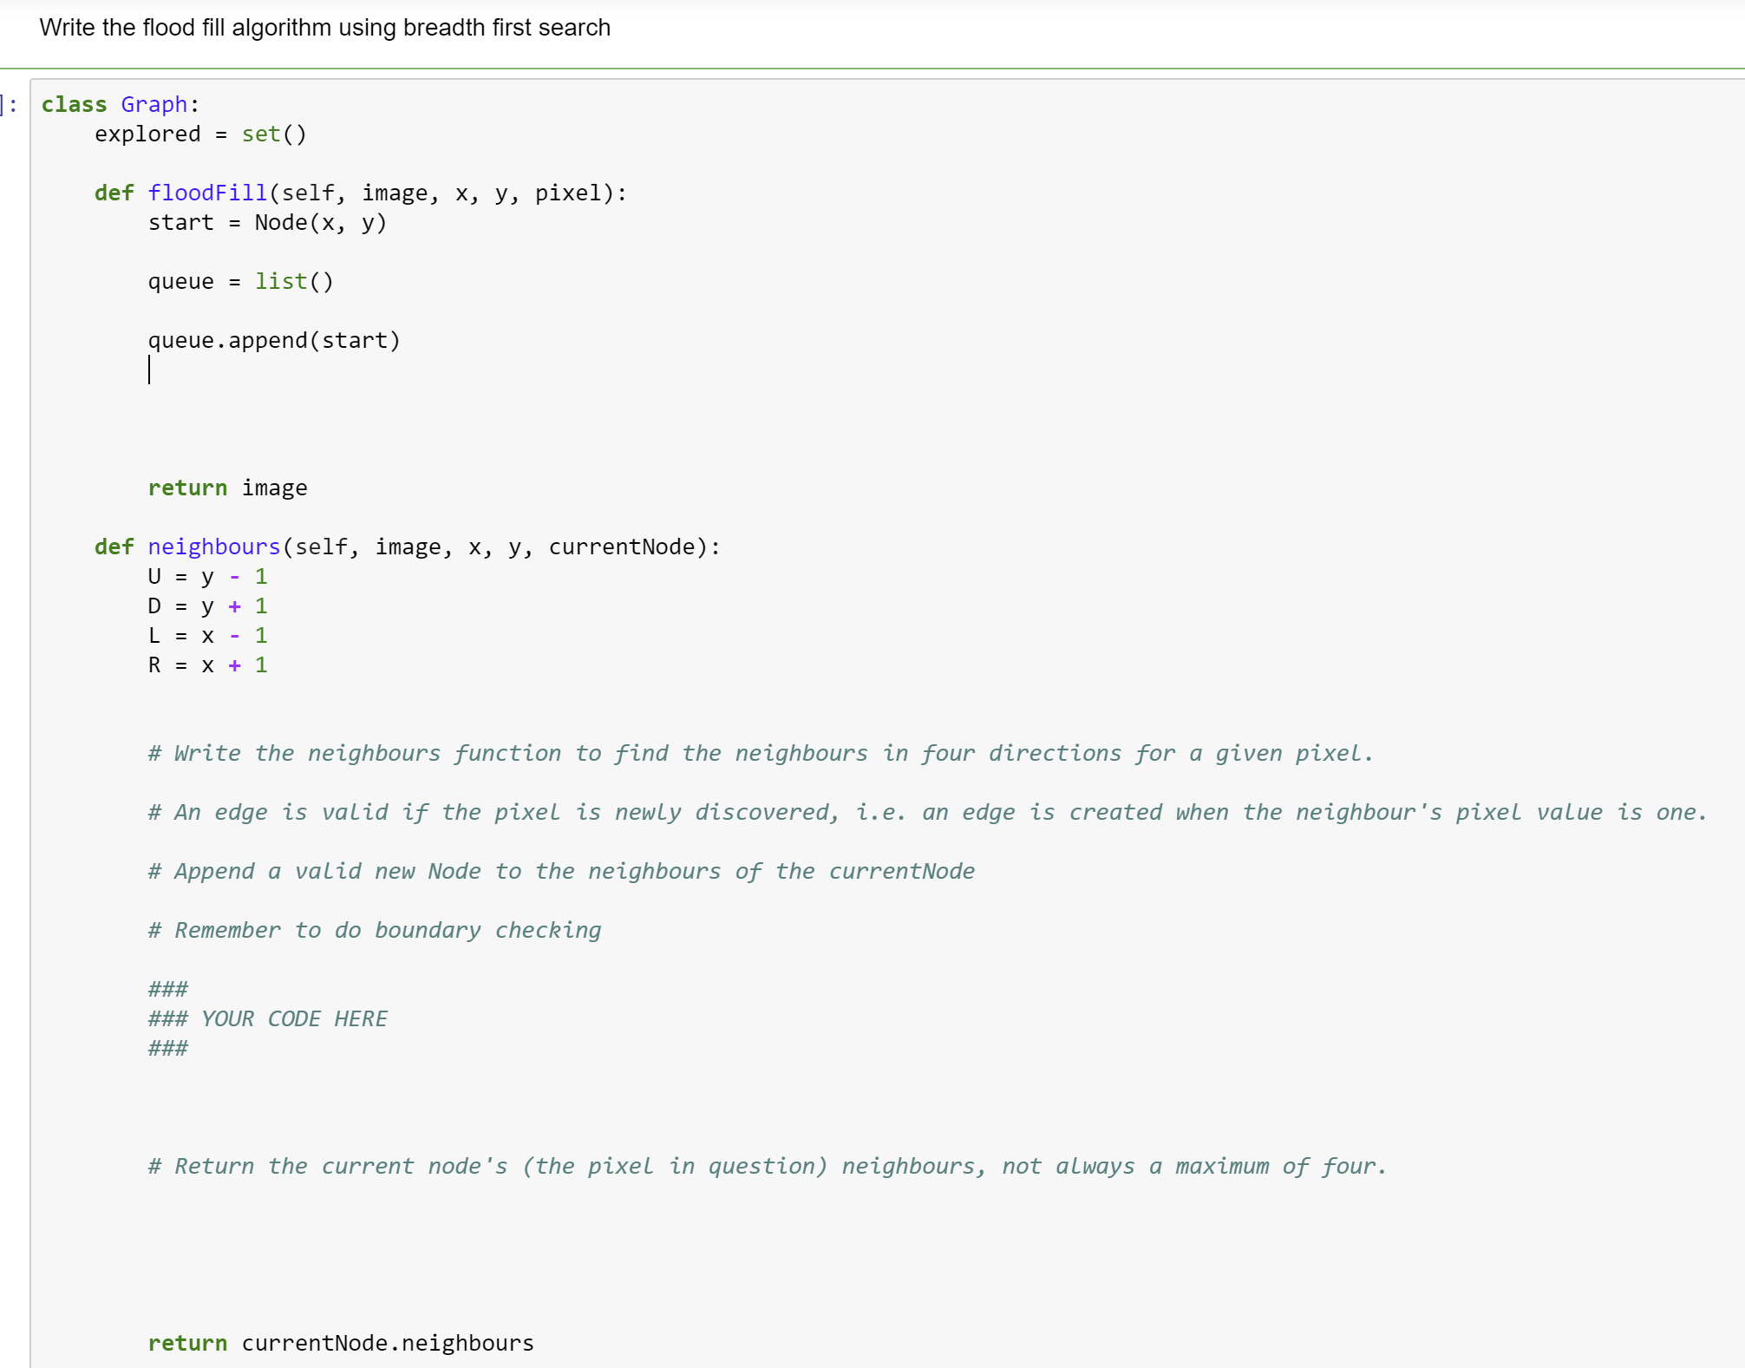1745x1368 pixels.
Task: Click the four directions neighbours comment
Action: coord(759,753)
